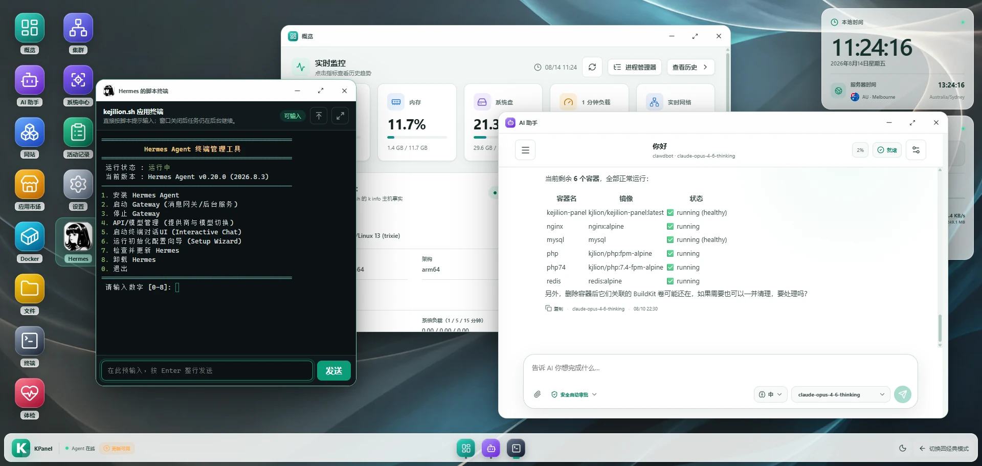982x466 pixels.
Task: Click the scroll-to-top arrow in Hermes terminal
Action: (x=319, y=116)
